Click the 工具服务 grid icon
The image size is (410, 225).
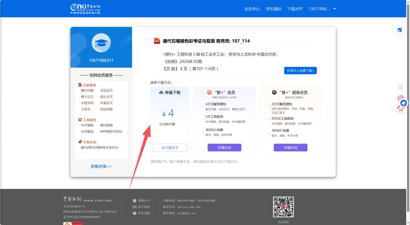(x=80, y=120)
